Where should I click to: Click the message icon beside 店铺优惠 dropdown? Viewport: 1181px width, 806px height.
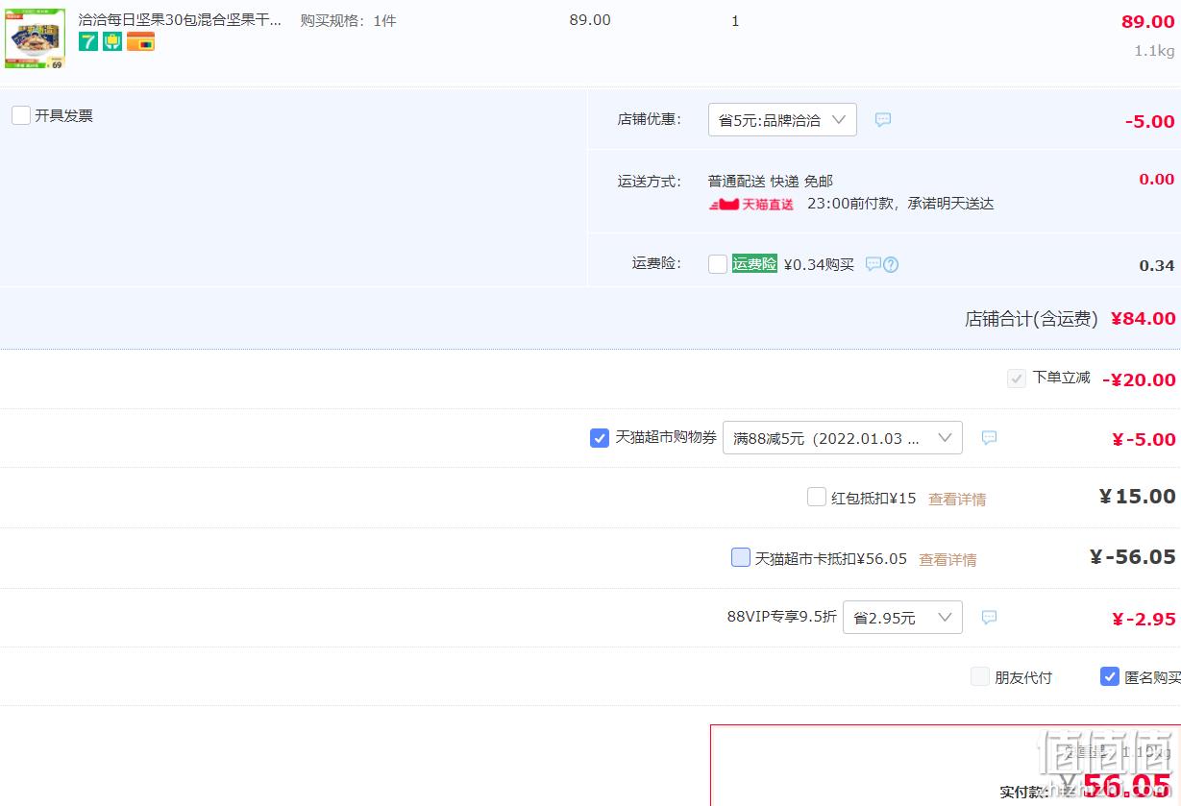click(883, 120)
